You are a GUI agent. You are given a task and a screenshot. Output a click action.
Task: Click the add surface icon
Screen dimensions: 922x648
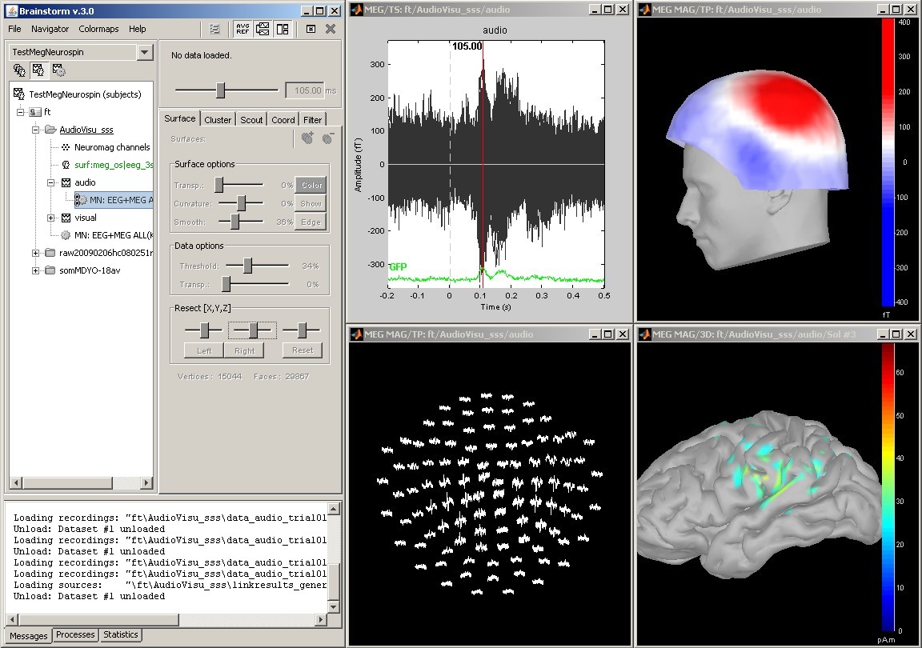(307, 138)
